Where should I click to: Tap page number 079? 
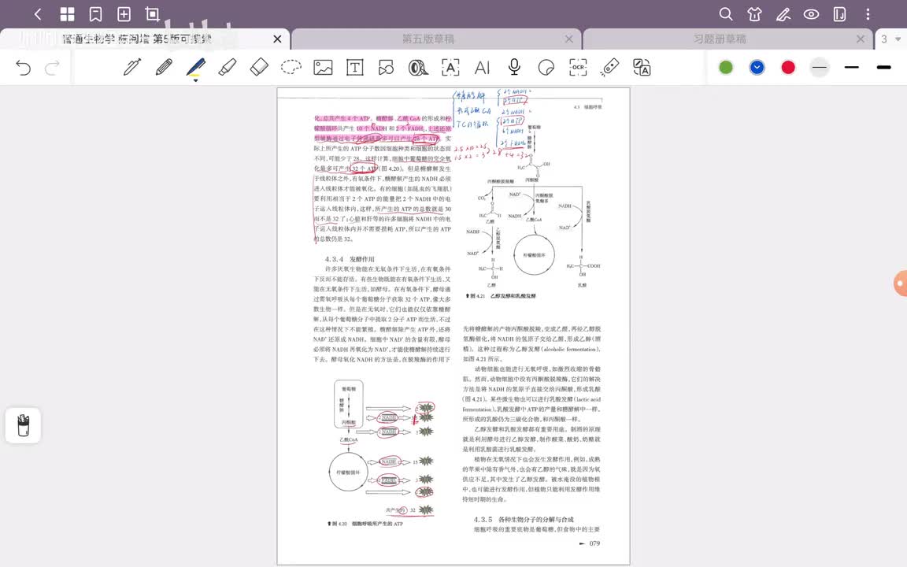point(594,543)
